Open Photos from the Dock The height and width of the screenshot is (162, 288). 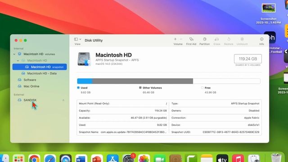(x=144, y=159)
